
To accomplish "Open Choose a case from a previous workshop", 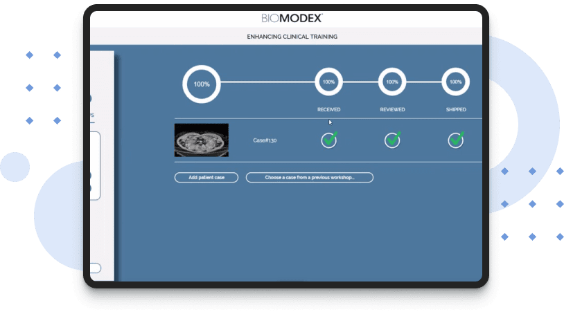I will click(x=310, y=178).
